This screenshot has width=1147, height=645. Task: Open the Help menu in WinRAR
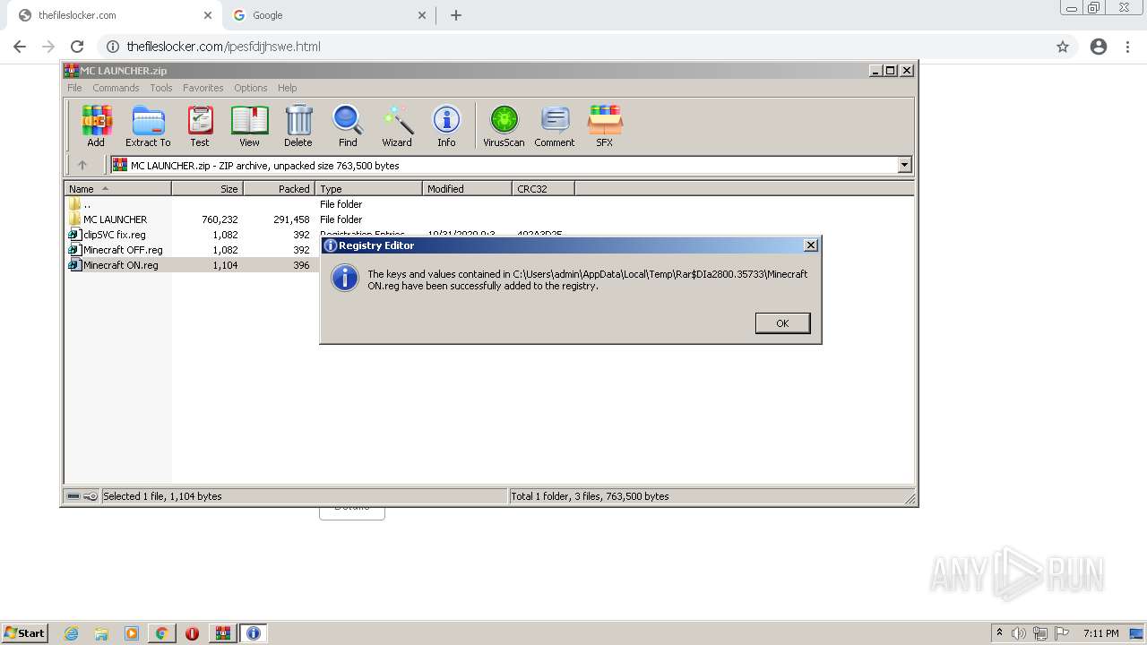coord(288,88)
